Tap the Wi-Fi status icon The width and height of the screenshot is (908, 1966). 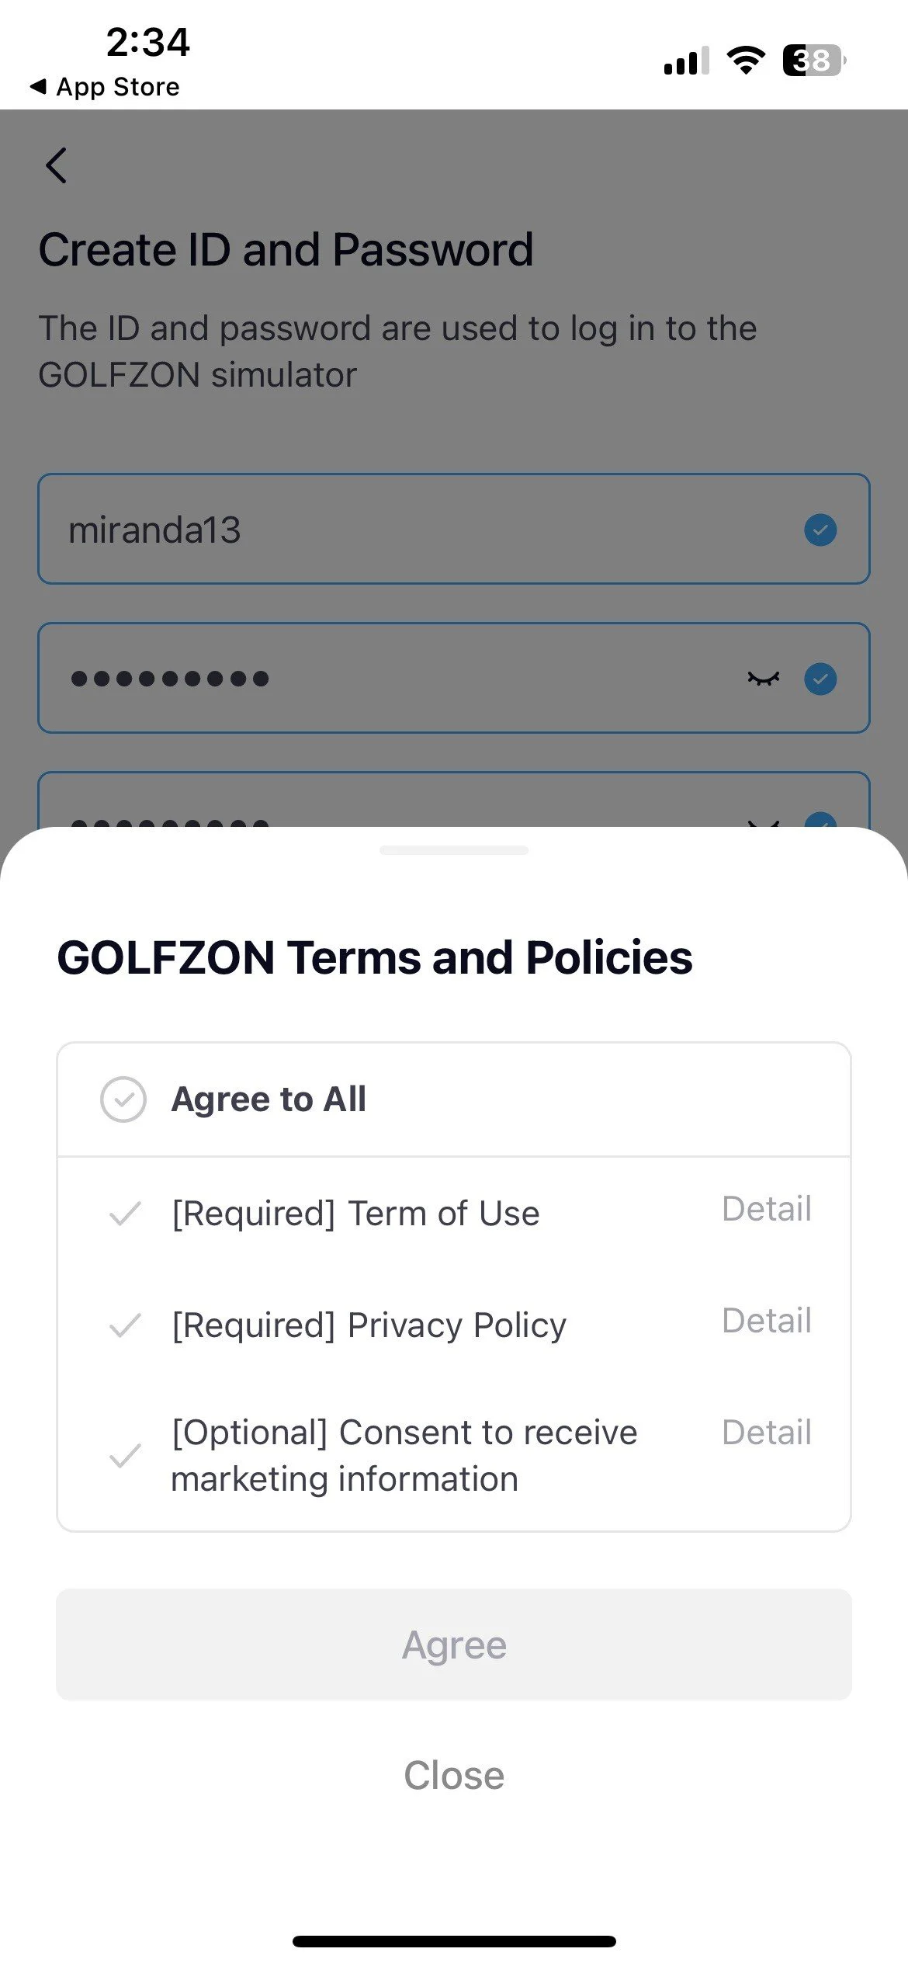pyautogui.click(x=745, y=60)
